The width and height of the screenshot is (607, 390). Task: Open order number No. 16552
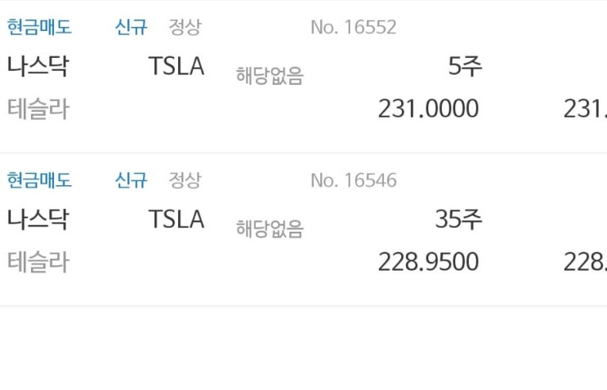click(354, 27)
